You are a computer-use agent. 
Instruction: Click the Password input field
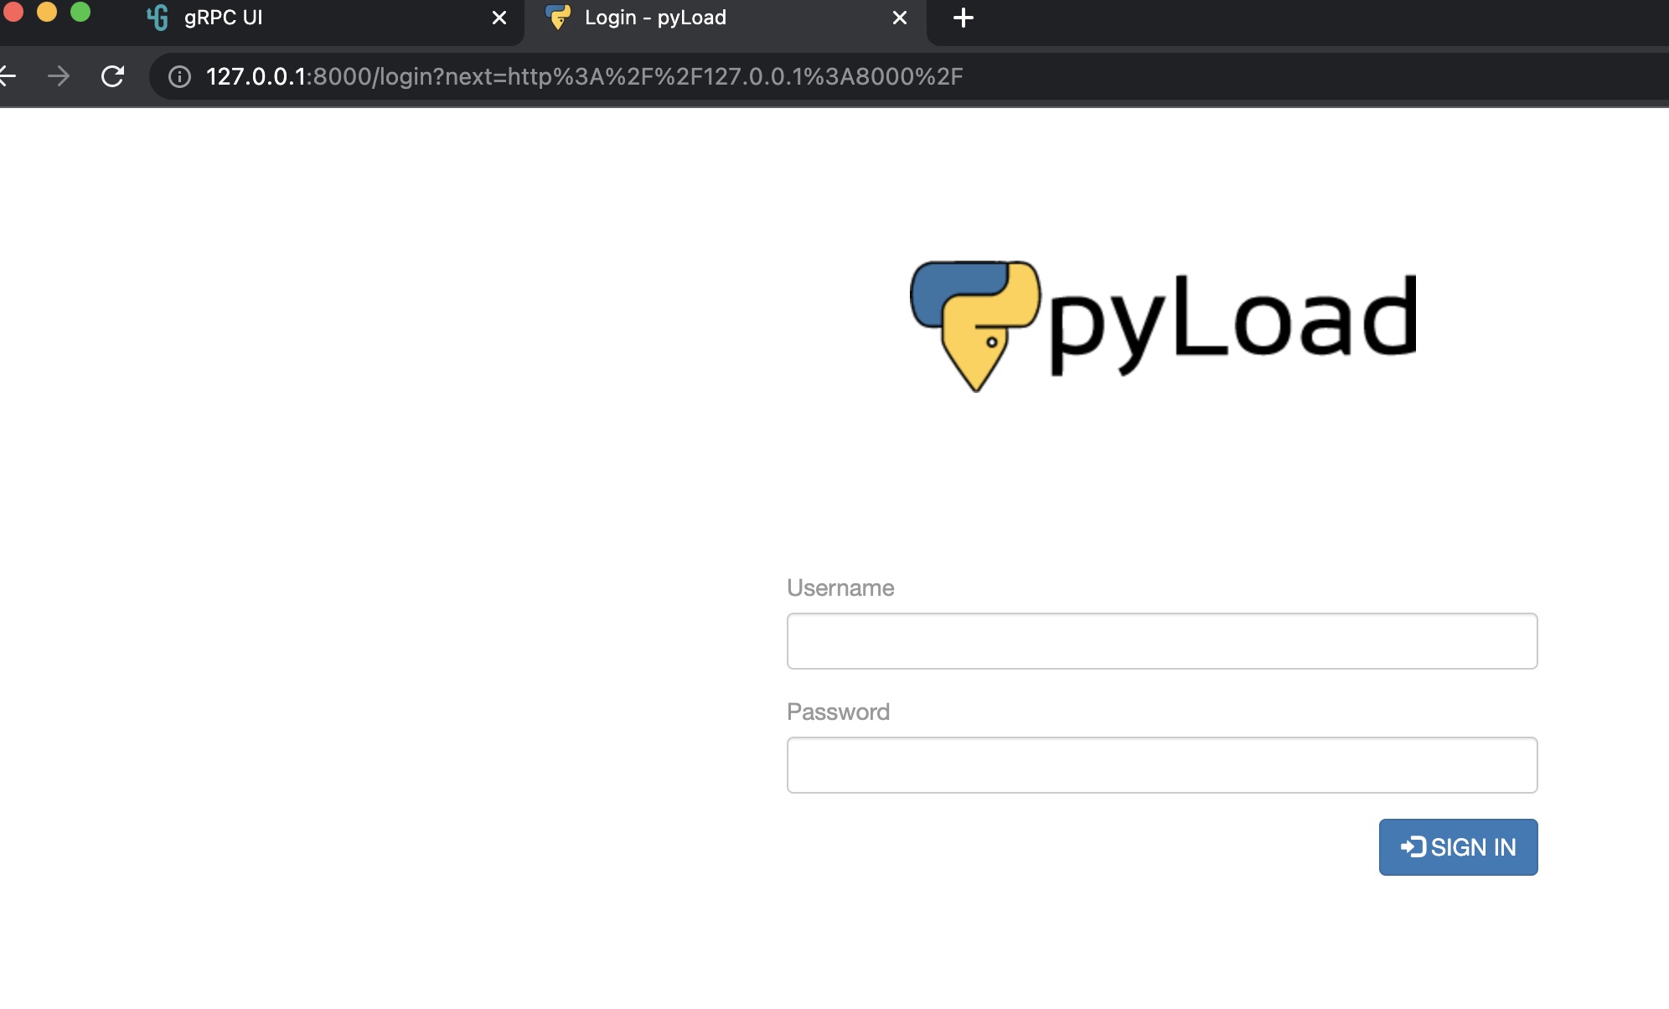1161,765
